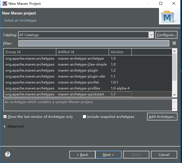182x163 pixels.
Task: Select the maven-archetype-profiles row
Action: click(88, 88)
